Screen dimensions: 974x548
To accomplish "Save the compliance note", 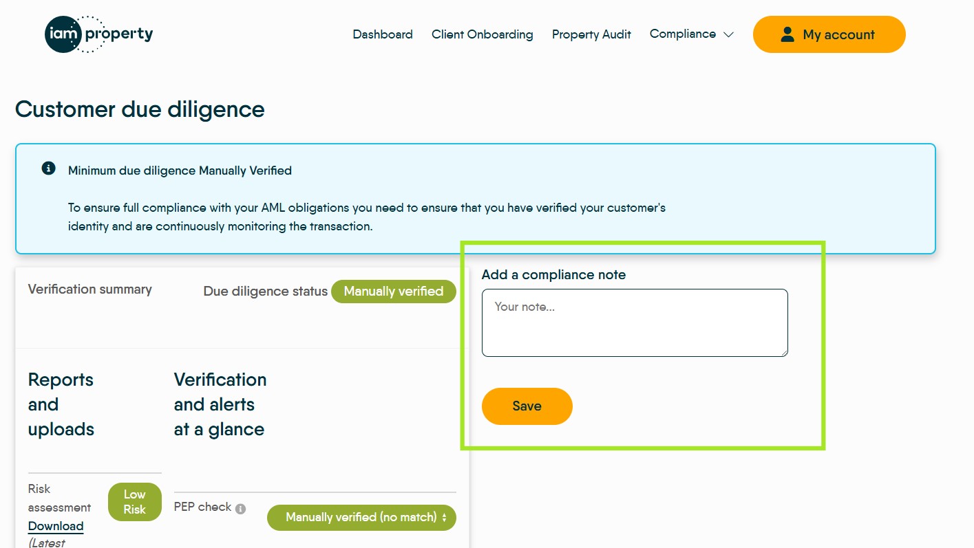I will coord(527,406).
